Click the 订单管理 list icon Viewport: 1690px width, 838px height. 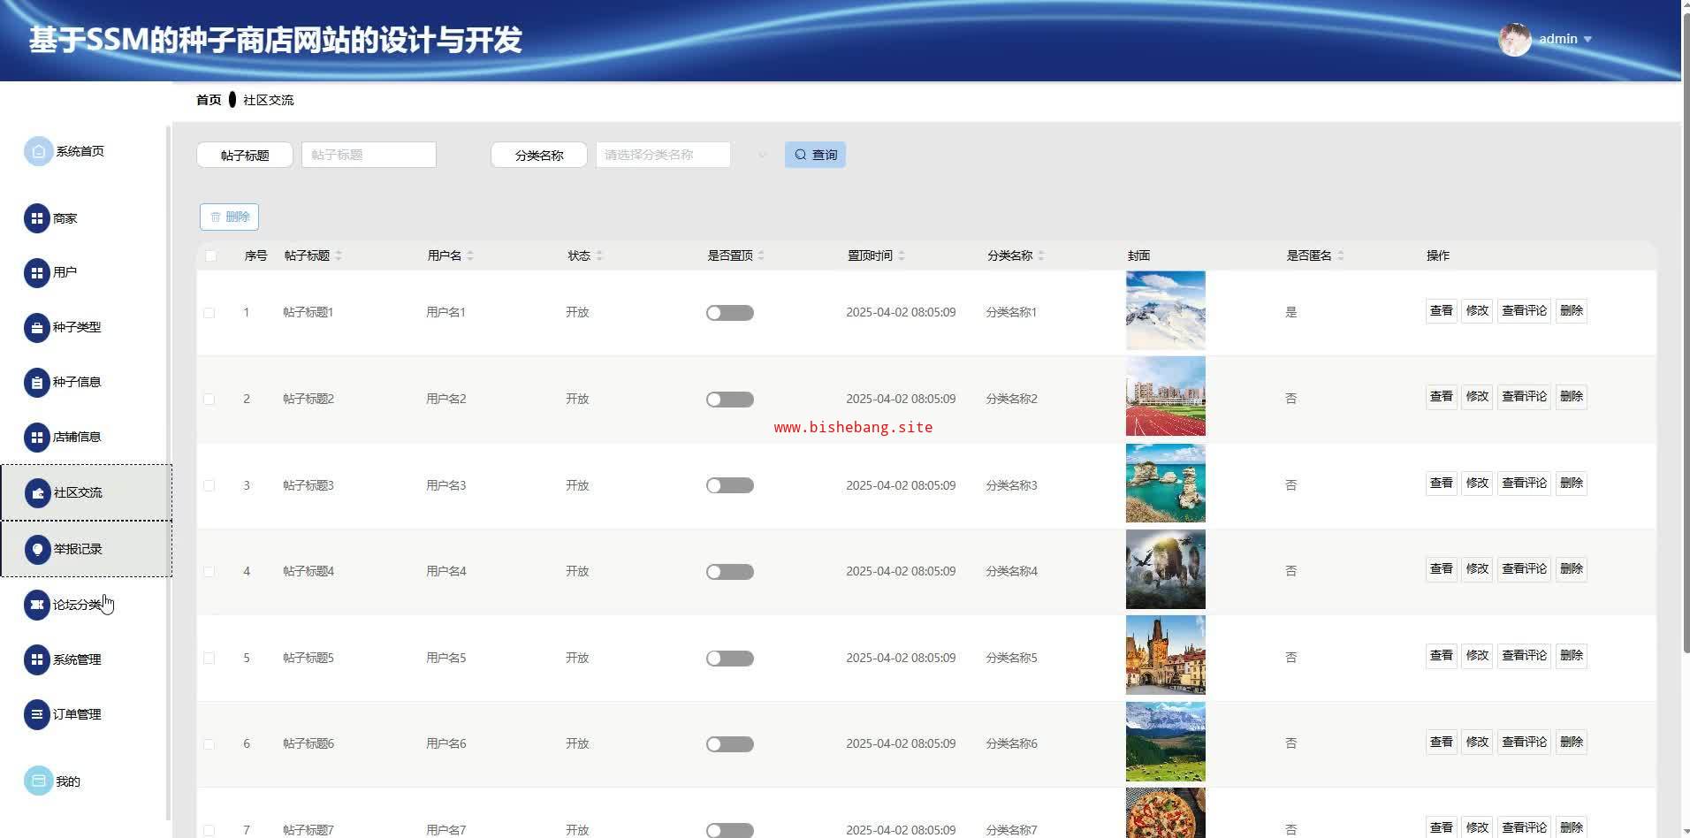click(36, 714)
